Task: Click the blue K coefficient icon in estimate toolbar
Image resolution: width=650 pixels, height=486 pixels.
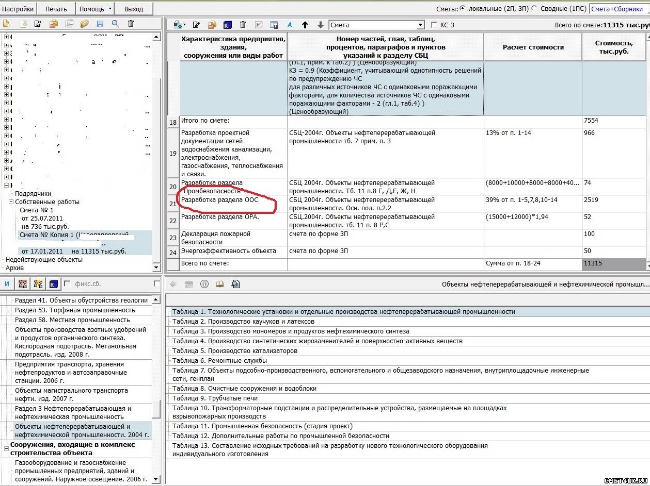Action: tap(228, 25)
